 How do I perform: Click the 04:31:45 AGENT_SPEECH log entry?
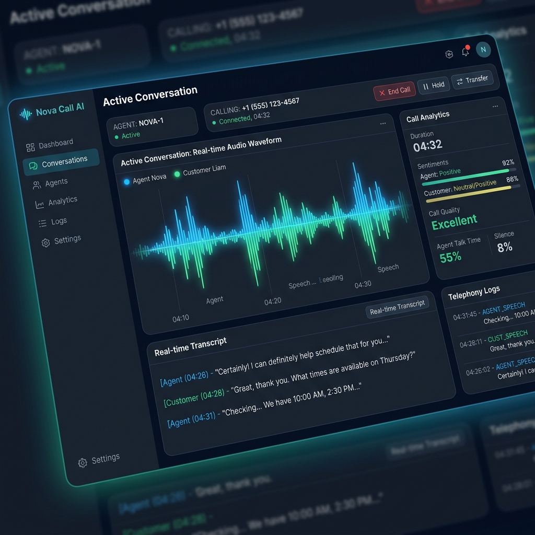pyautogui.click(x=493, y=314)
